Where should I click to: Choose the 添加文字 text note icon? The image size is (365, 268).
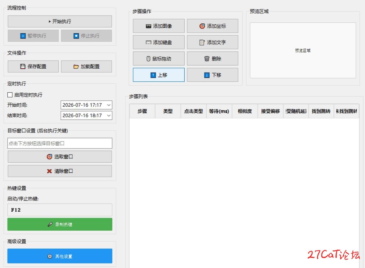[202, 42]
